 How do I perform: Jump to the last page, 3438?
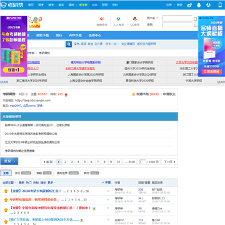(x=129, y=162)
